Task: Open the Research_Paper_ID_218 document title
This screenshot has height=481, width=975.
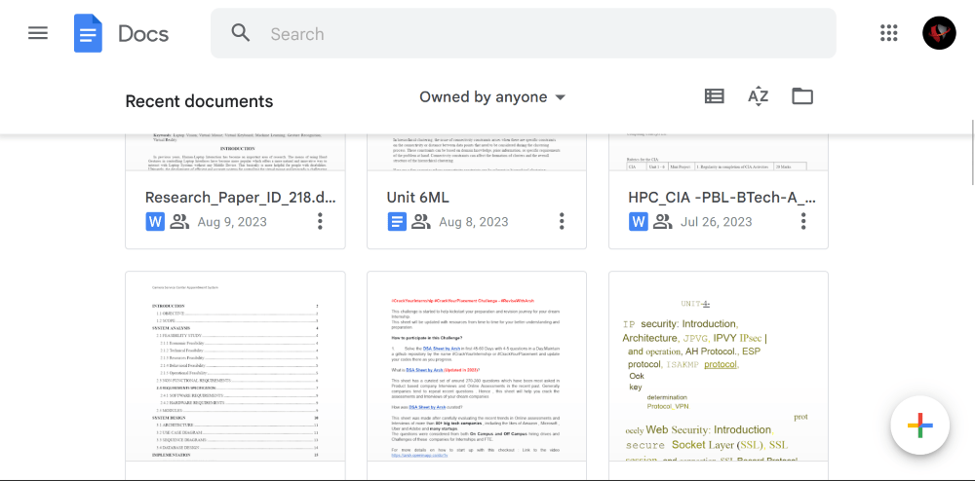Action: (x=240, y=198)
